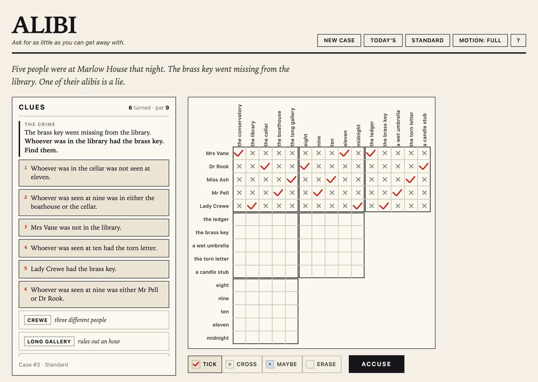Click Mr Pell's nine tick
Viewport: 538px width, 382px height.
318,193
